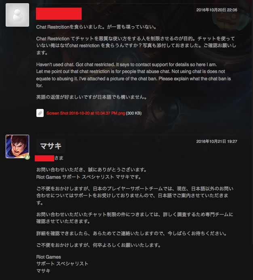Click the line "Riot Games サポート スペシャリスト マサキです"
The height and width of the screenshot is (280, 253).
pyautogui.click(x=89, y=177)
